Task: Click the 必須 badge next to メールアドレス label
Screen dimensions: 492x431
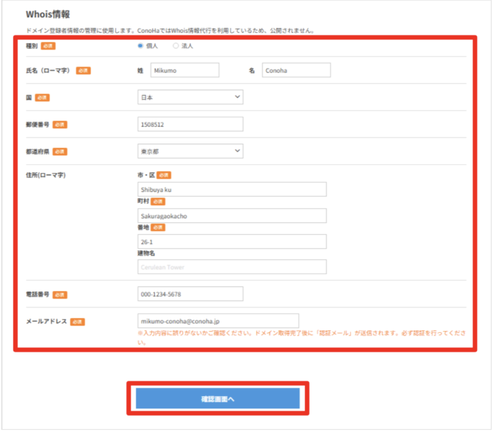Action: (77, 322)
